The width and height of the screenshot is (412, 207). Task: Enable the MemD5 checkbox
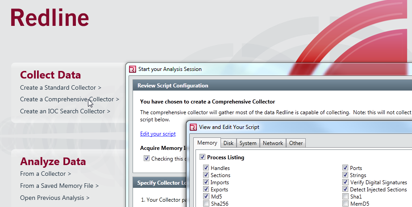click(x=345, y=203)
